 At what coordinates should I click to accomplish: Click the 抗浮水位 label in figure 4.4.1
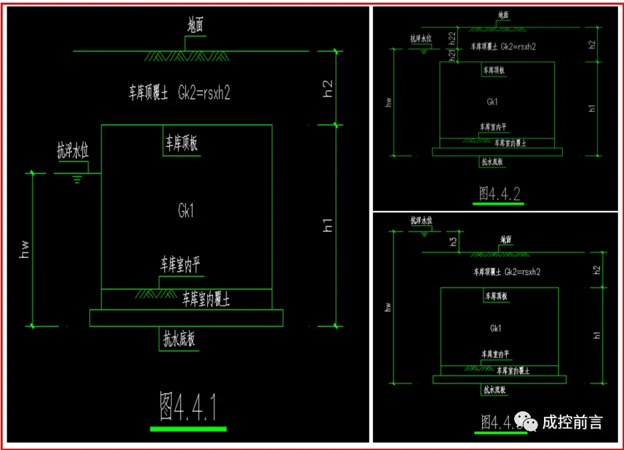click(x=73, y=151)
